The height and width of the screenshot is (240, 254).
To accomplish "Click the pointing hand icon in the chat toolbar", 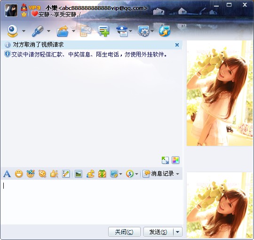I will click(x=54, y=174).
